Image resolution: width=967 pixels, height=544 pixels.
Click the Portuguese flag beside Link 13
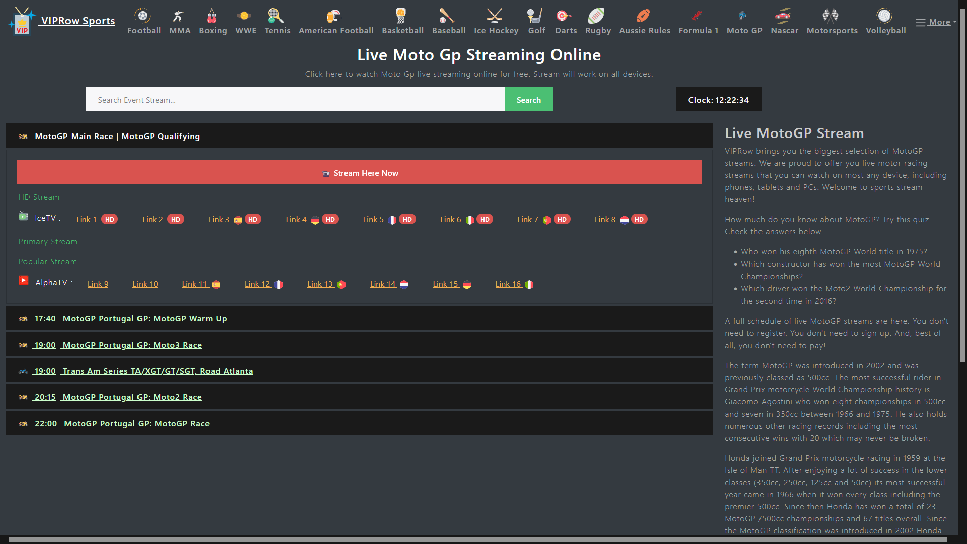(341, 285)
